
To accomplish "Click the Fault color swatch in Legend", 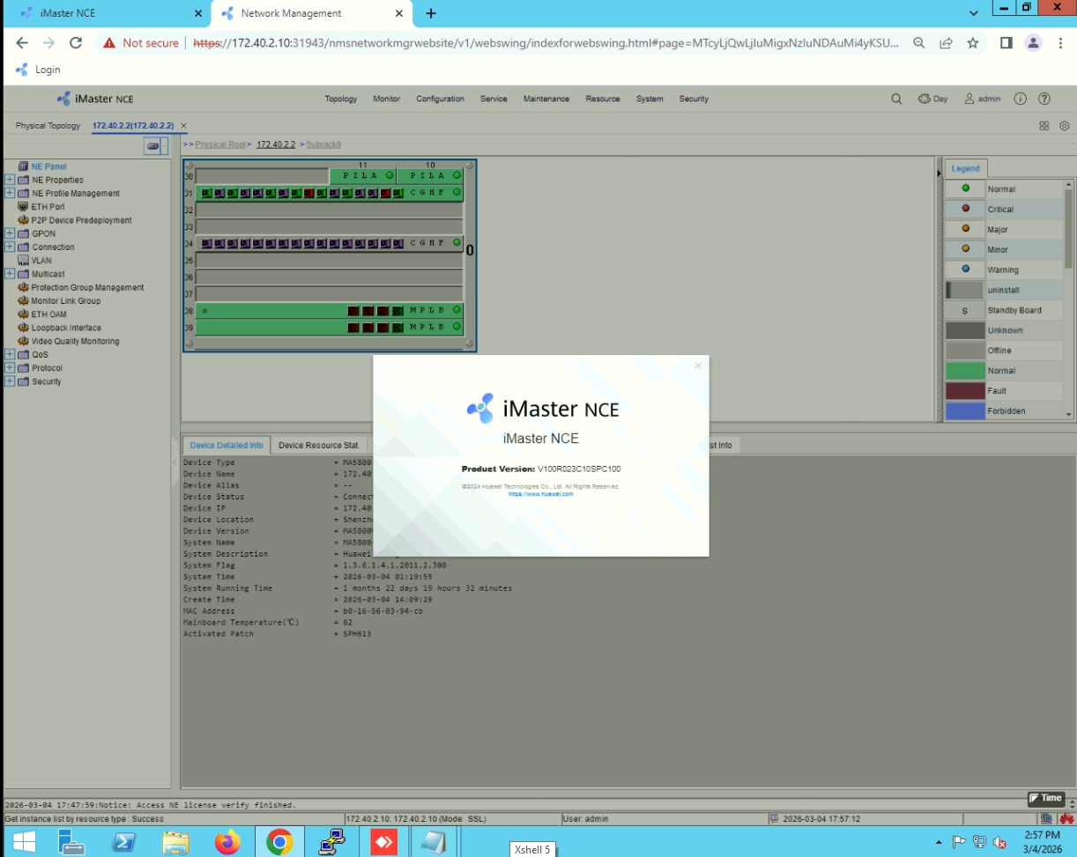I will 964,390.
